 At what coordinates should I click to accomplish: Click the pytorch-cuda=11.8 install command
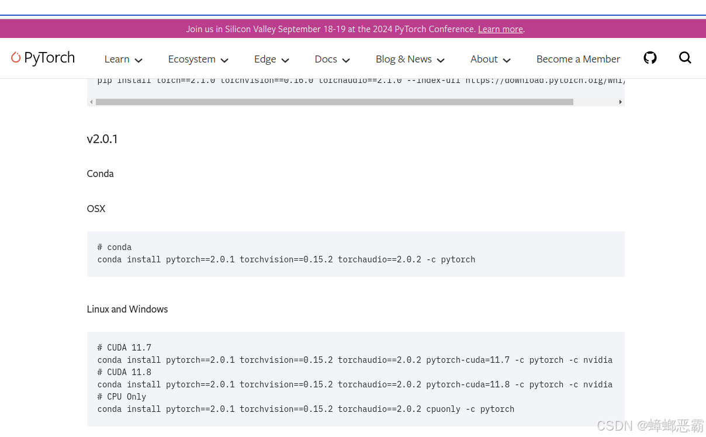pos(355,384)
